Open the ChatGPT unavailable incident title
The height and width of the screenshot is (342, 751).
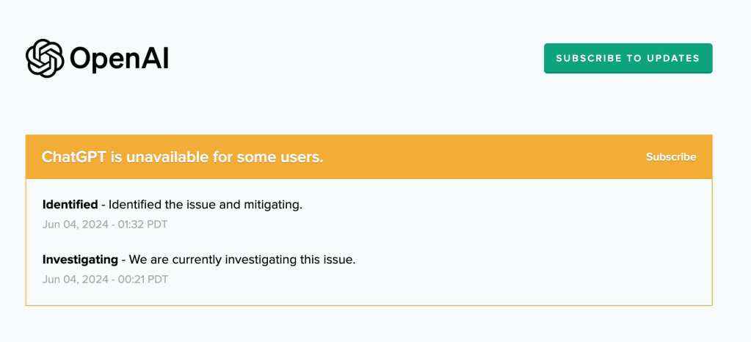pos(182,157)
